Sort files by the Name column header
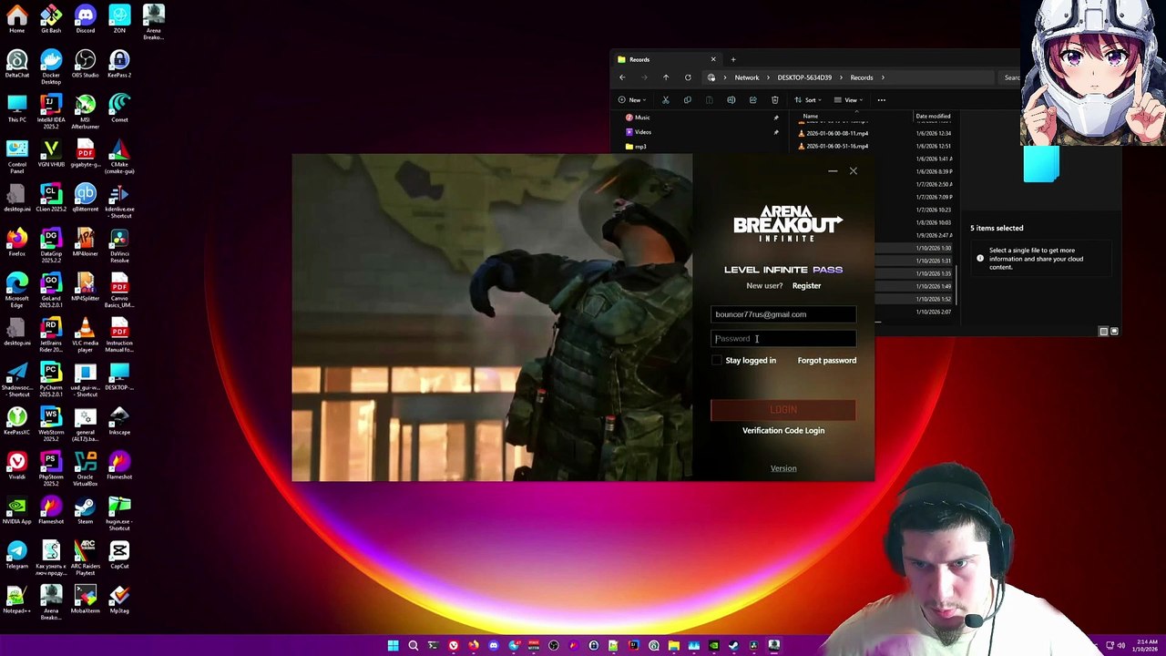This screenshot has width=1166, height=656. click(811, 117)
